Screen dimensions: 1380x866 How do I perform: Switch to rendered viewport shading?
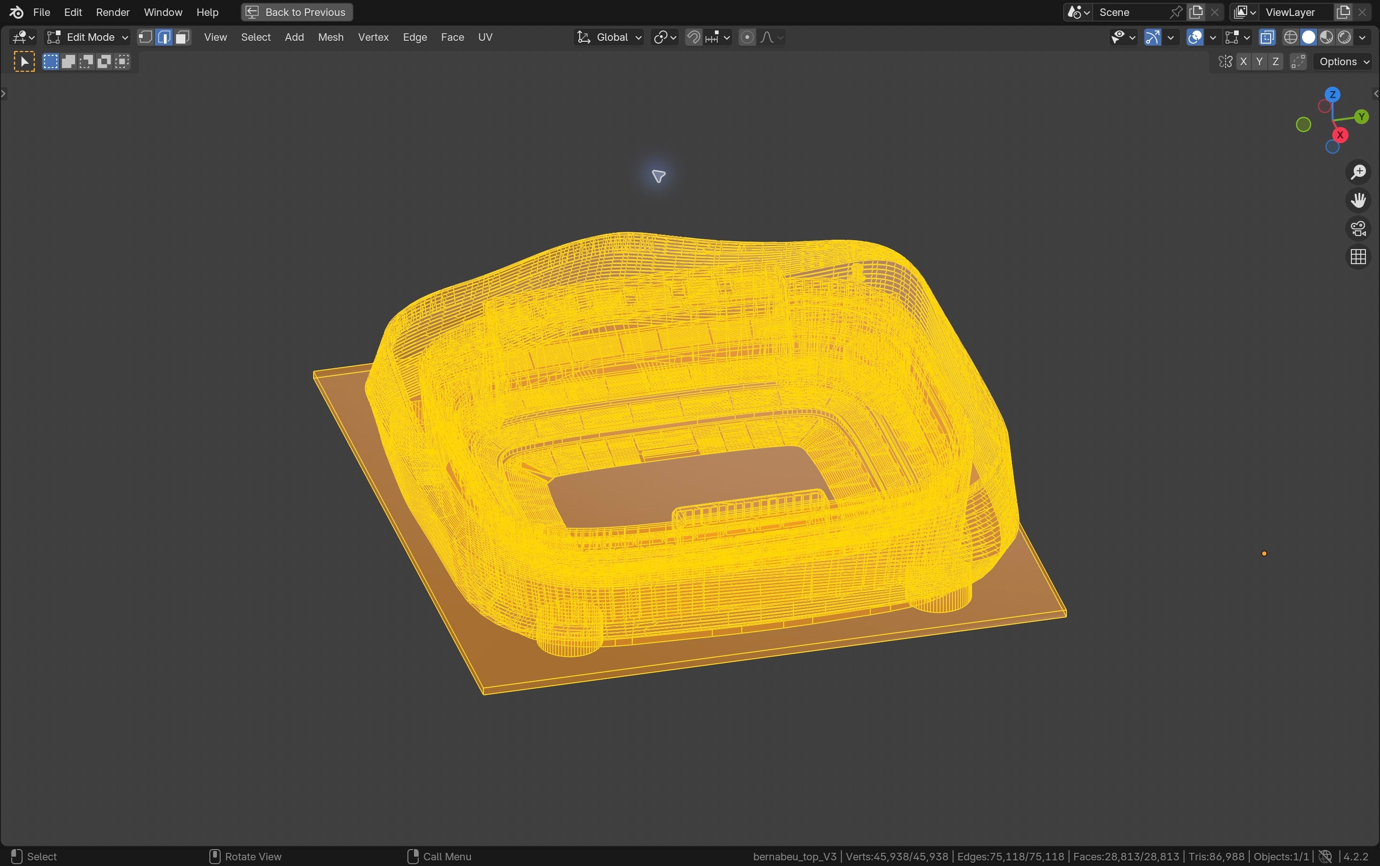coord(1344,37)
